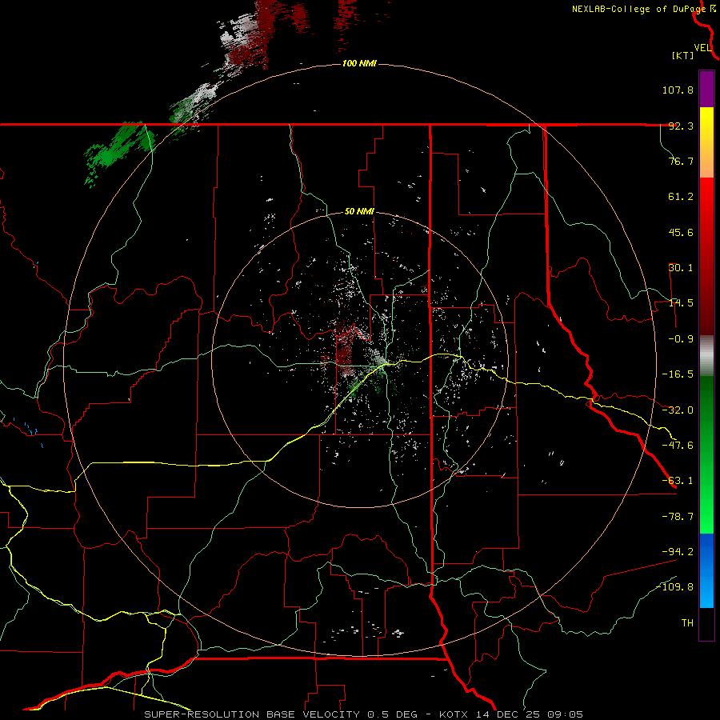Click the 76.7 scale value

pos(681,161)
